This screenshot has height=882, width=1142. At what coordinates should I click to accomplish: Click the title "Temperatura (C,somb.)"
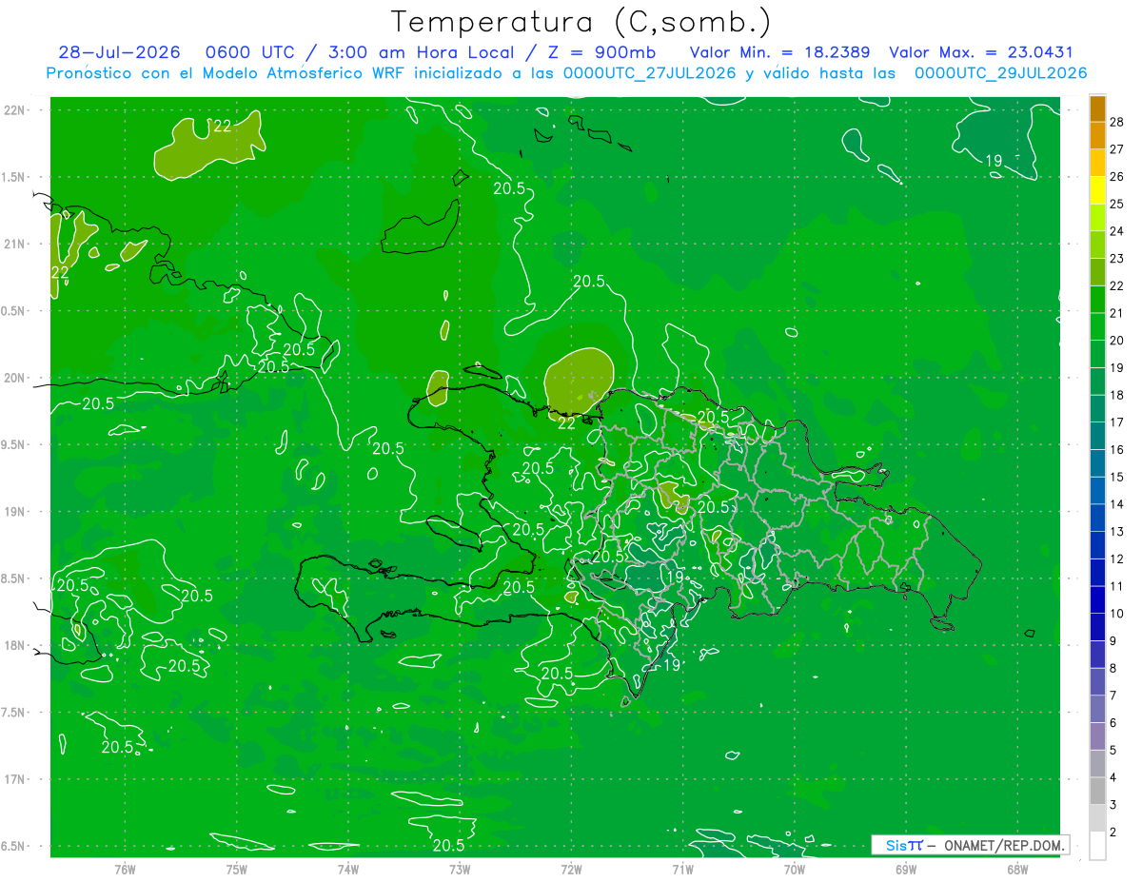[x=581, y=23]
